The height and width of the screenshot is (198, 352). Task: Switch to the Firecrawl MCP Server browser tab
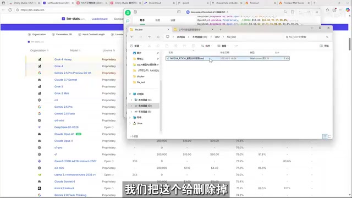point(294,3)
